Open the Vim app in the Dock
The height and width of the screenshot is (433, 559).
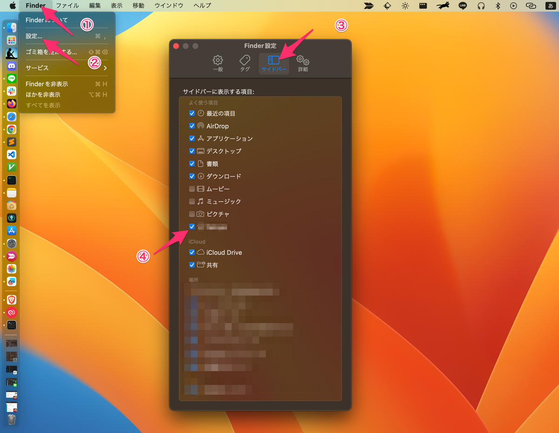[12, 167]
